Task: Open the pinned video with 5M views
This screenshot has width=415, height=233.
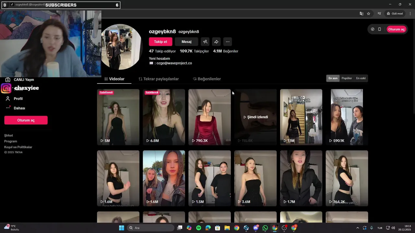Action: [x=118, y=117]
